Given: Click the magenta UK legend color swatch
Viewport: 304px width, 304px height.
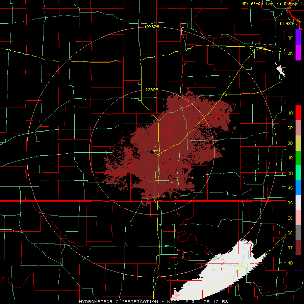Looking at the screenshot, I should click(x=298, y=53).
